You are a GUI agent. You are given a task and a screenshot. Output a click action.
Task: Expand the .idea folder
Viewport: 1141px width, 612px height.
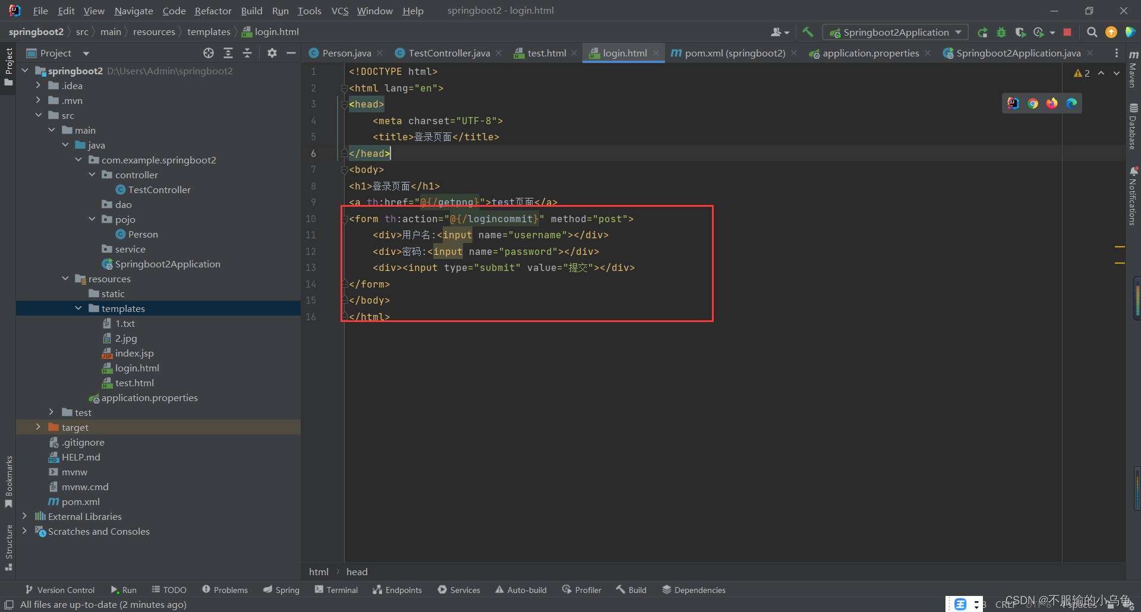click(38, 86)
